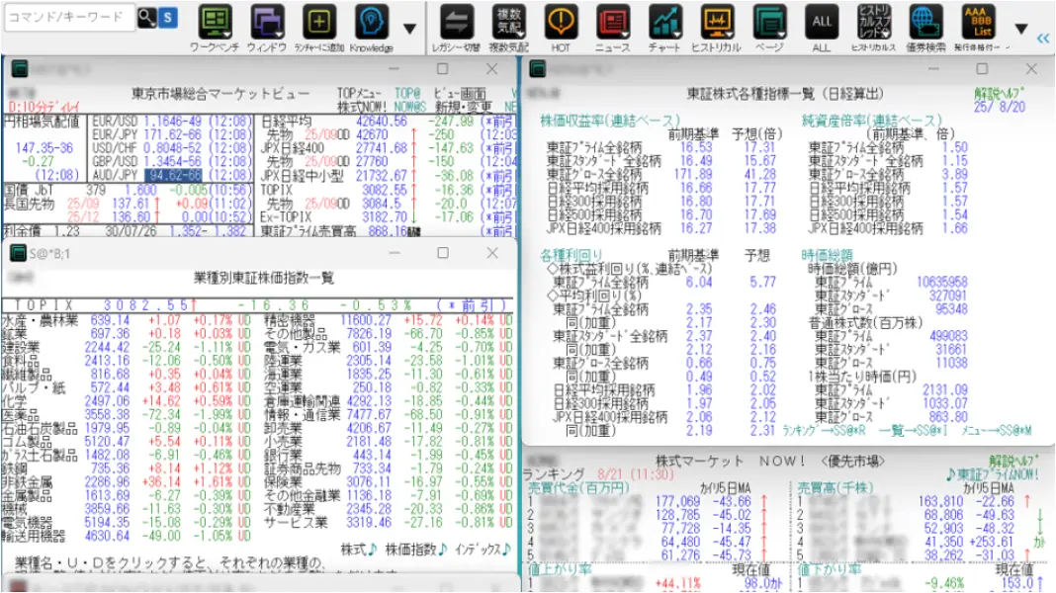Click 鉱業 sector name
The width and height of the screenshot is (1056, 593).
pyautogui.click(x=15, y=334)
